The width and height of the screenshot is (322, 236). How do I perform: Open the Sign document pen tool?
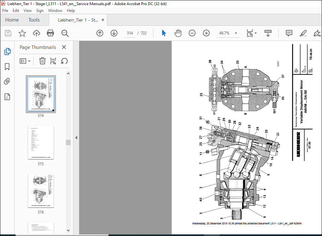point(317,33)
